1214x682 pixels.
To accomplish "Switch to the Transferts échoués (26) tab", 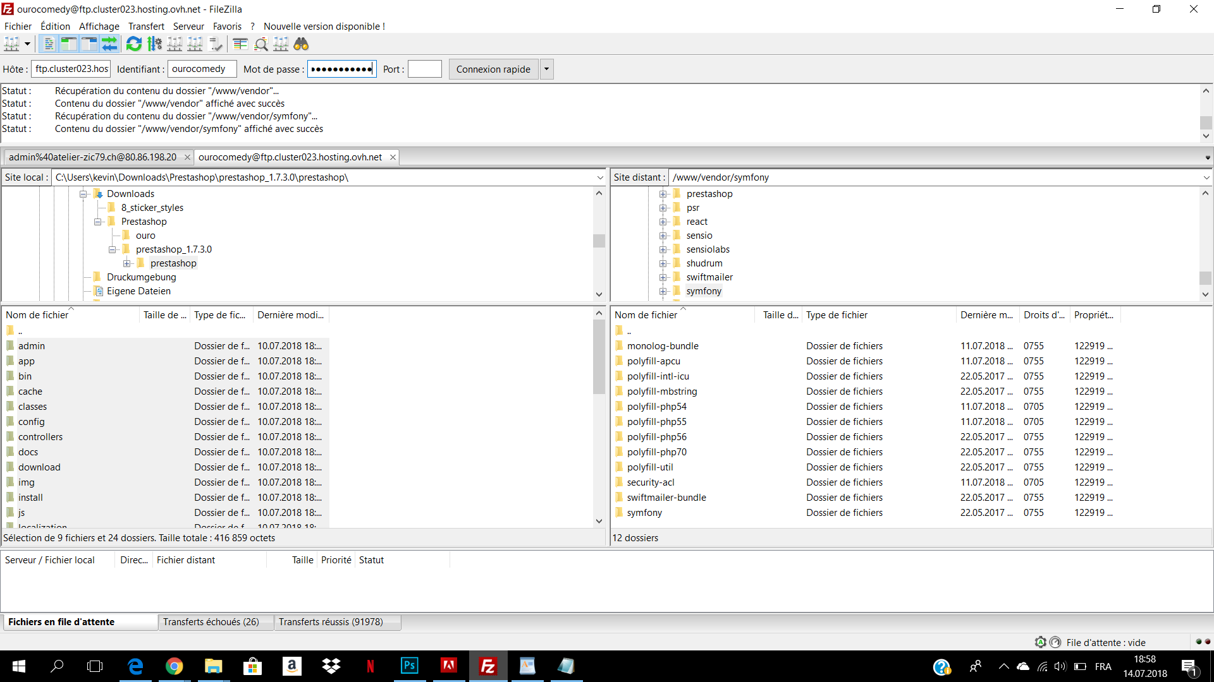I will click(x=211, y=622).
